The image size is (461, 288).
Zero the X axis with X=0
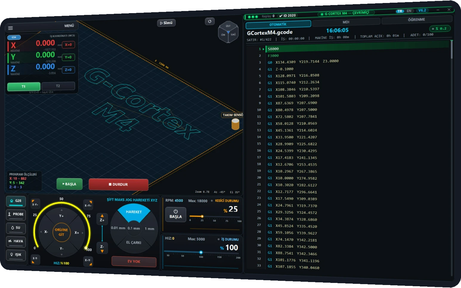click(x=68, y=45)
